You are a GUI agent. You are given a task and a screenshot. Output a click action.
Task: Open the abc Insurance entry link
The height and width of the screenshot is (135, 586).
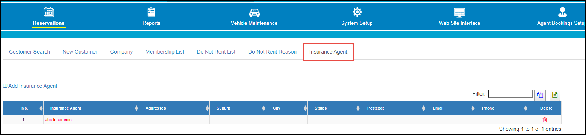click(x=58, y=120)
